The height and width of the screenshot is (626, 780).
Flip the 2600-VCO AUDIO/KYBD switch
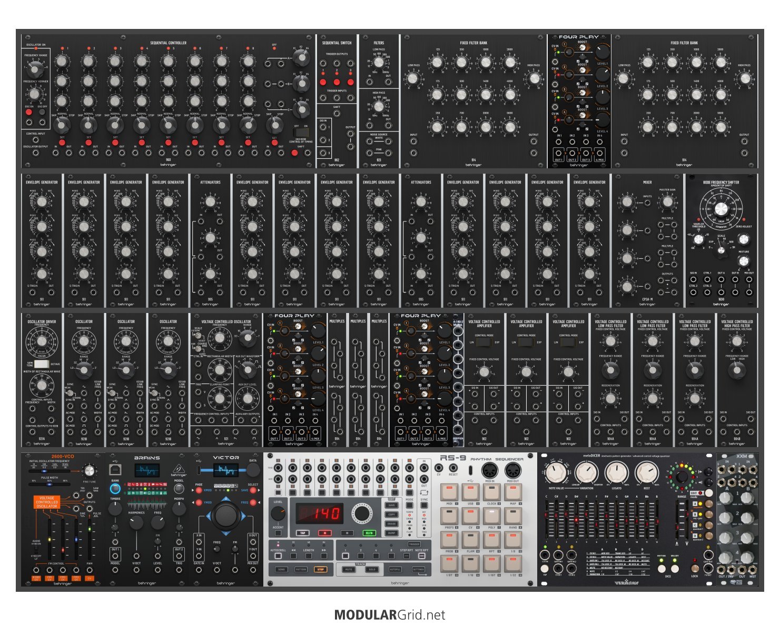[x=36, y=549]
